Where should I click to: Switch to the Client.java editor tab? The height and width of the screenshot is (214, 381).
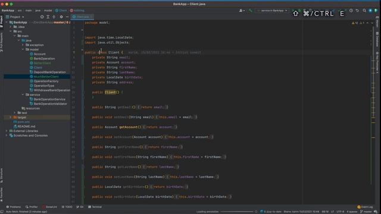coord(82,17)
